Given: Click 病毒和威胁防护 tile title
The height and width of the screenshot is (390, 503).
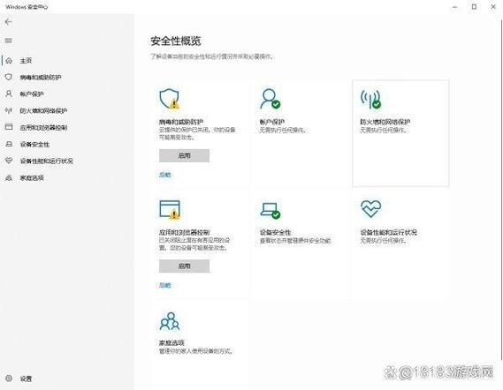Looking at the screenshot, I should (181, 122).
